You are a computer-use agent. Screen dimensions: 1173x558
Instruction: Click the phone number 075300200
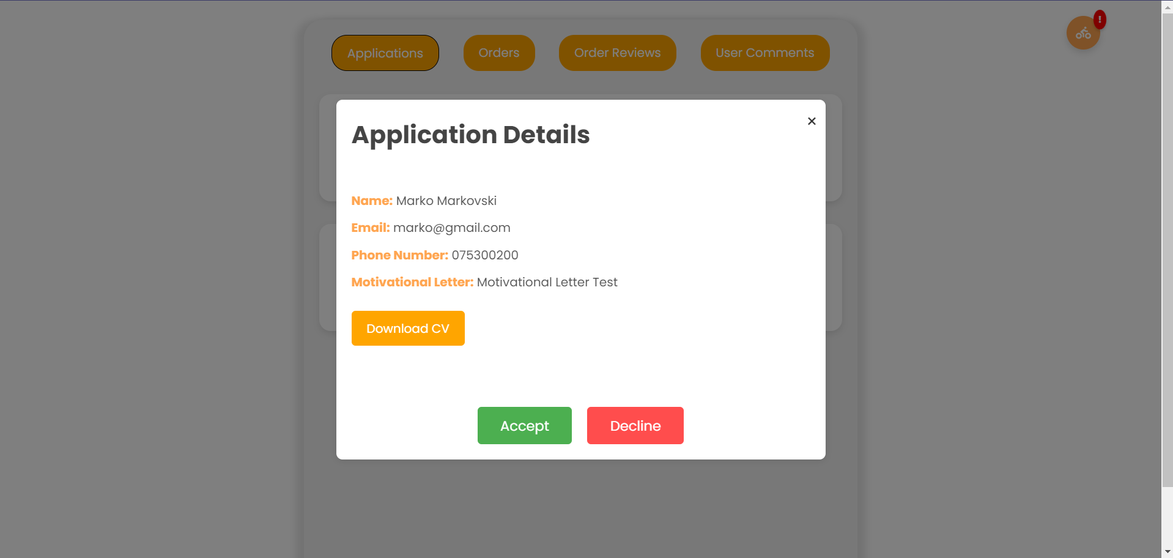(x=484, y=255)
